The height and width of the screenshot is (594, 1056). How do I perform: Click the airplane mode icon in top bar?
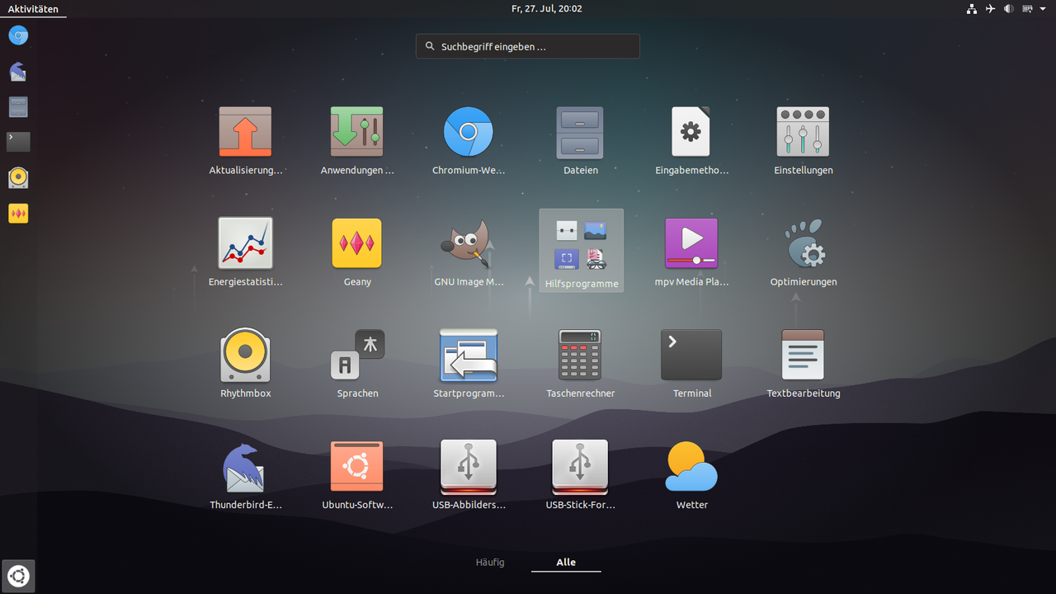(990, 9)
